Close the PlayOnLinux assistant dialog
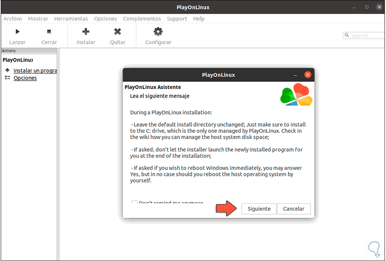 [x=308, y=75]
